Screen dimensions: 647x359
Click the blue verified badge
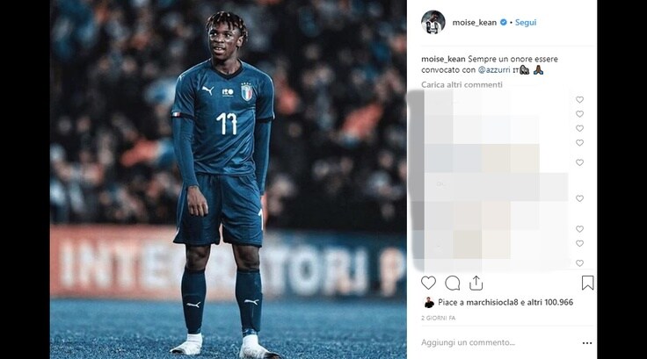(504, 22)
